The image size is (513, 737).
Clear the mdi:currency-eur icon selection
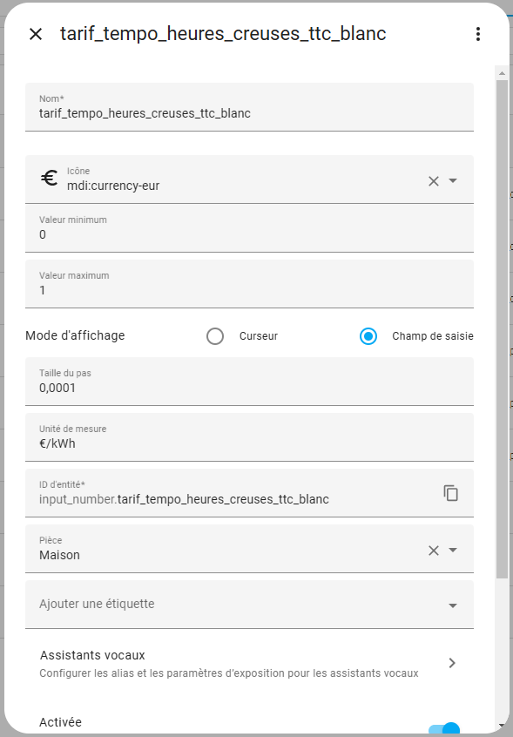click(434, 181)
